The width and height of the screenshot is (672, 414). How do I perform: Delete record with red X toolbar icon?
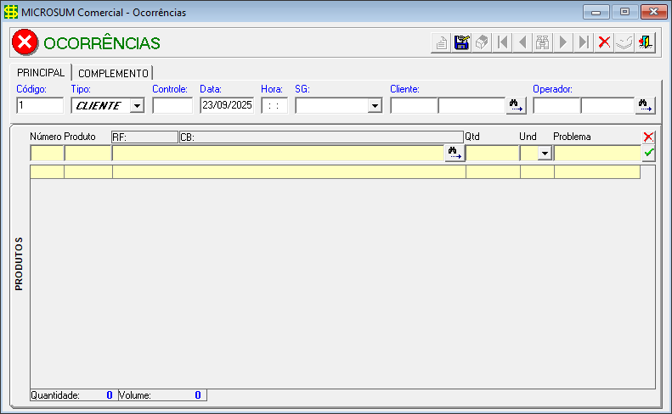605,42
